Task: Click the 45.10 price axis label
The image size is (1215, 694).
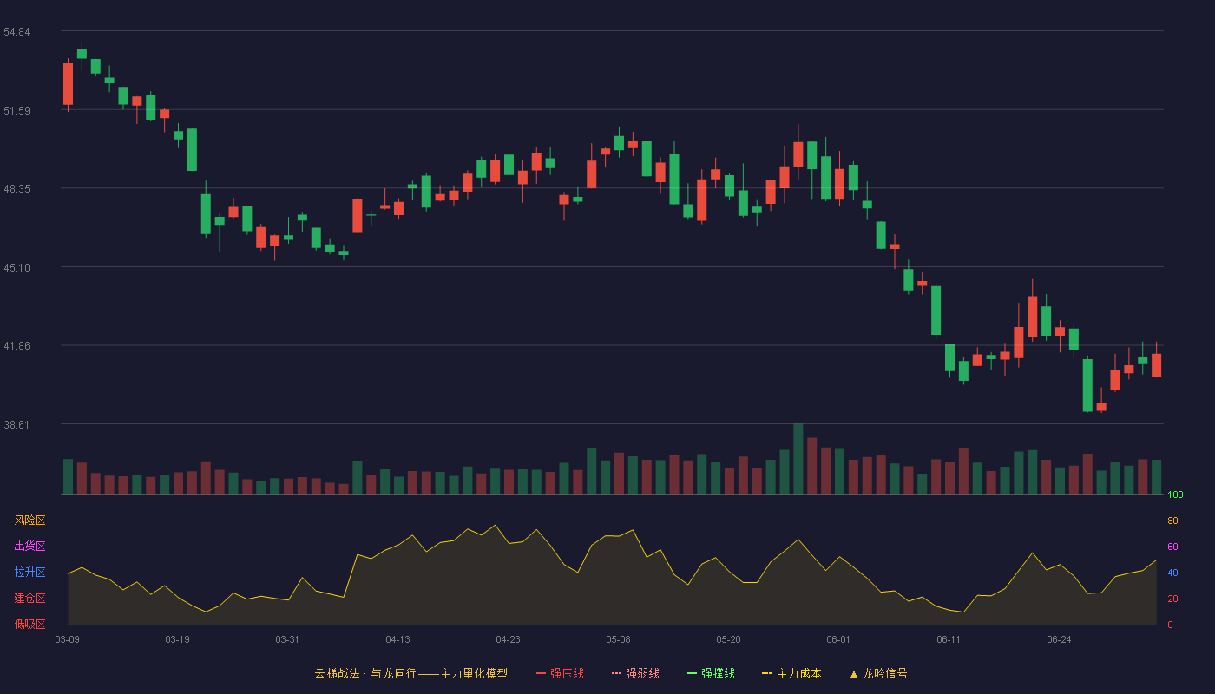Action: (x=17, y=268)
